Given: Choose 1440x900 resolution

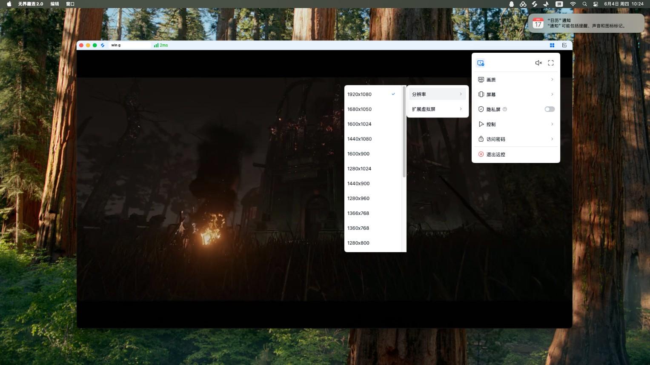Looking at the screenshot, I should tap(373, 184).
